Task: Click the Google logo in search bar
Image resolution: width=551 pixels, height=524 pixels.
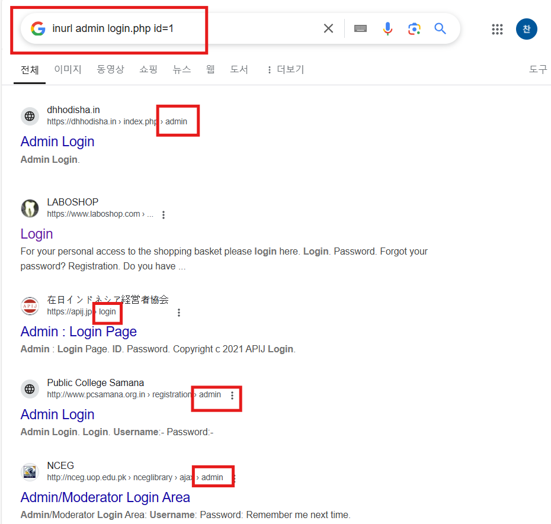Action: coord(38,28)
